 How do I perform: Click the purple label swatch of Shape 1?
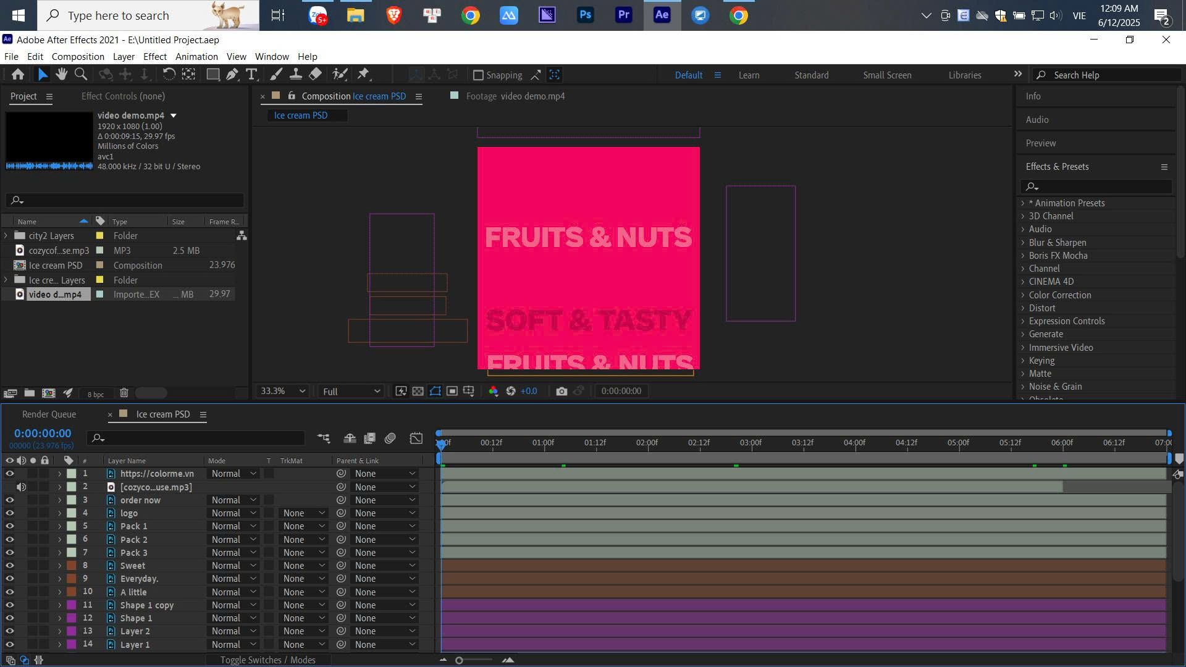coord(72,618)
